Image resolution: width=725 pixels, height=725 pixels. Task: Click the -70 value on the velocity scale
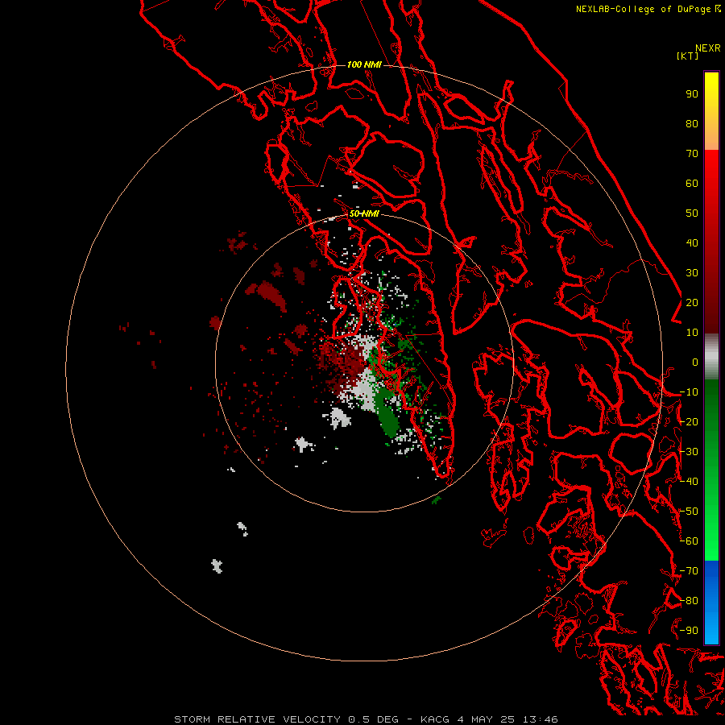[689, 571]
